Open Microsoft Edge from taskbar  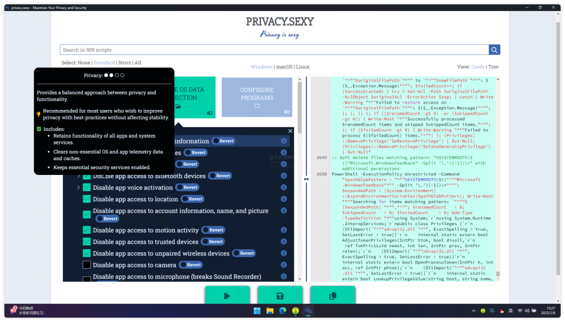coord(283,311)
